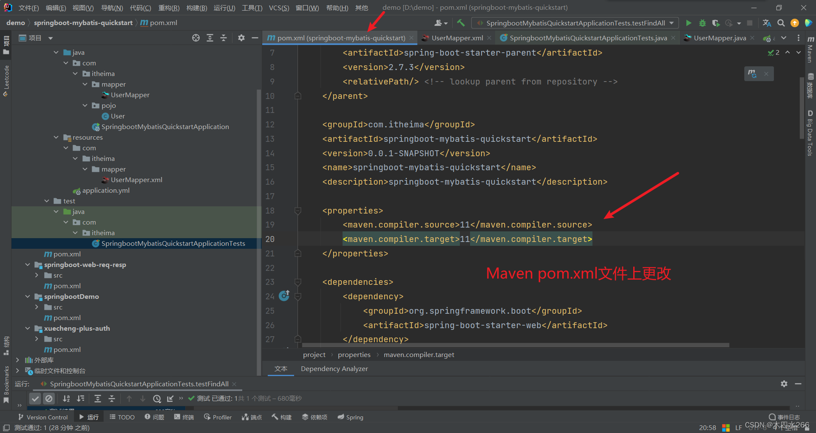The width and height of the screenshot is (816, 433).
Task: Open the Maven tool window strip
Action: (x=810, y=49)
